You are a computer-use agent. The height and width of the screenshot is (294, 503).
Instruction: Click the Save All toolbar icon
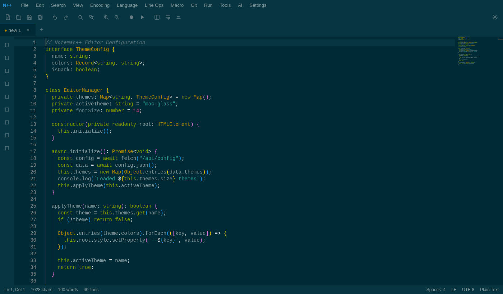(x=40, y=17)
